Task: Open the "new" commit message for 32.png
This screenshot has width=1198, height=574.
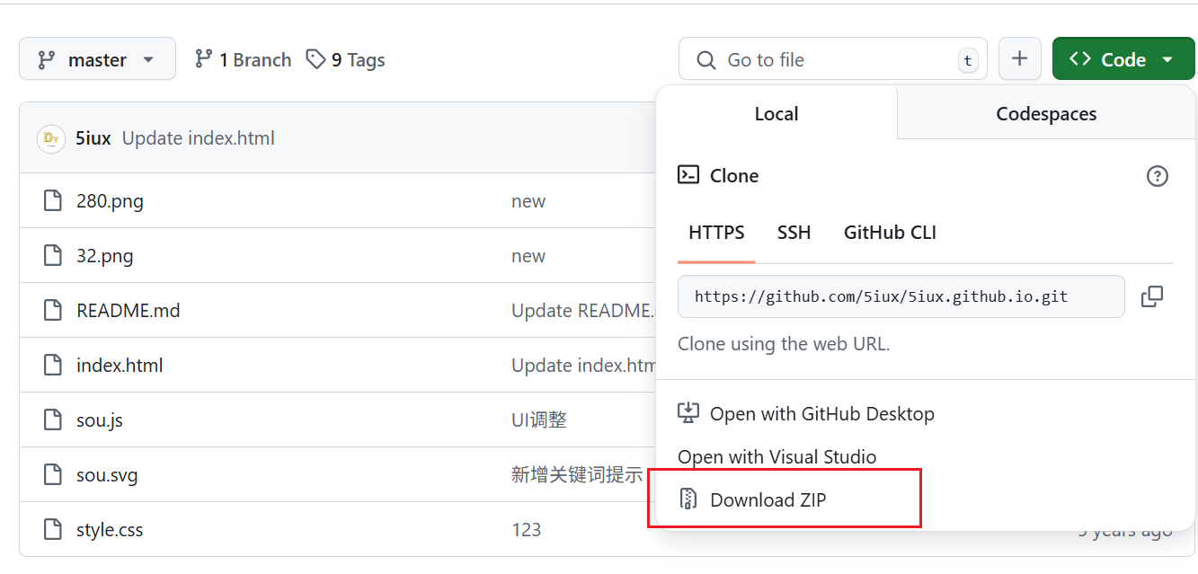Action: (528, 256)
